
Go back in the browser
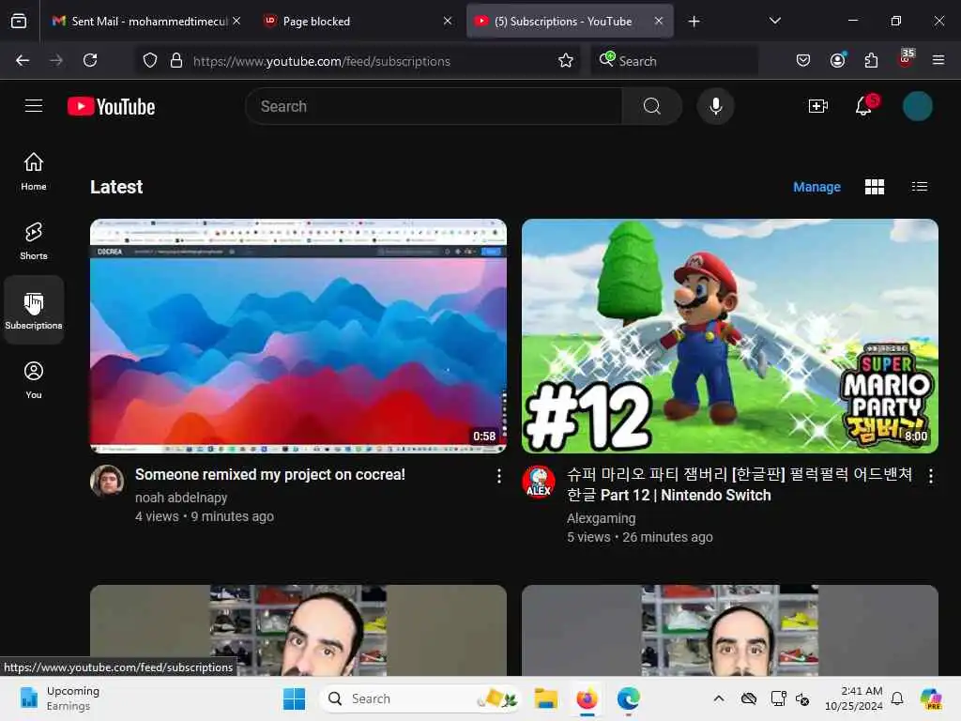pyautogui.click(x=23, y=60)
